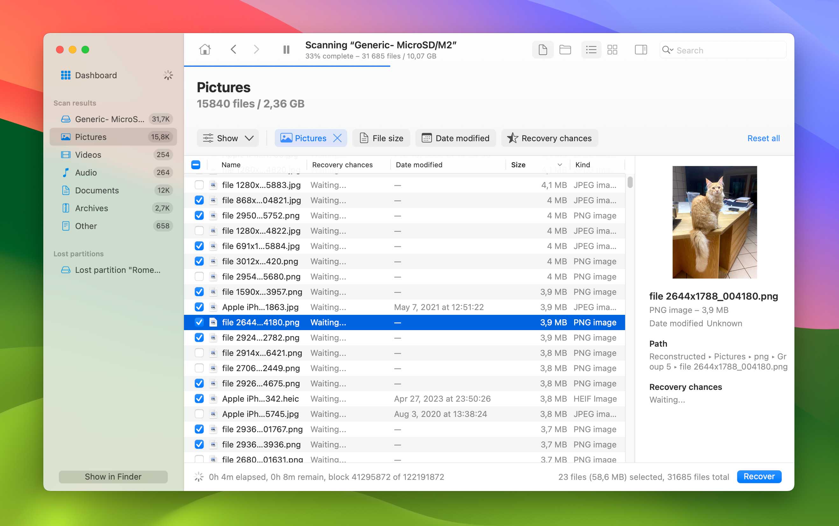Screen dimensions: 839x526
Task: Select row file 2936...01767.png
Action: pos(405,429)
